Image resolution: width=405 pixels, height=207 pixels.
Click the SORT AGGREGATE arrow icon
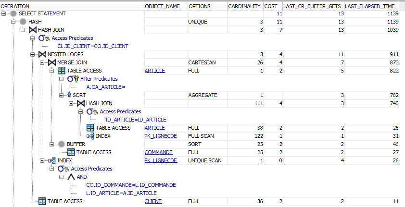click(69, 95)
